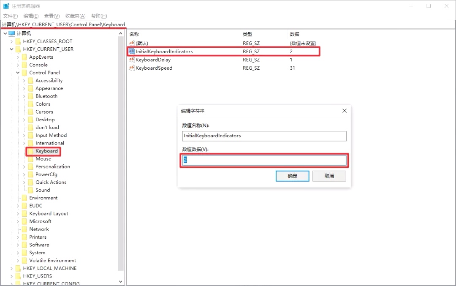Click the Environment folder icon

click(24, 198)
